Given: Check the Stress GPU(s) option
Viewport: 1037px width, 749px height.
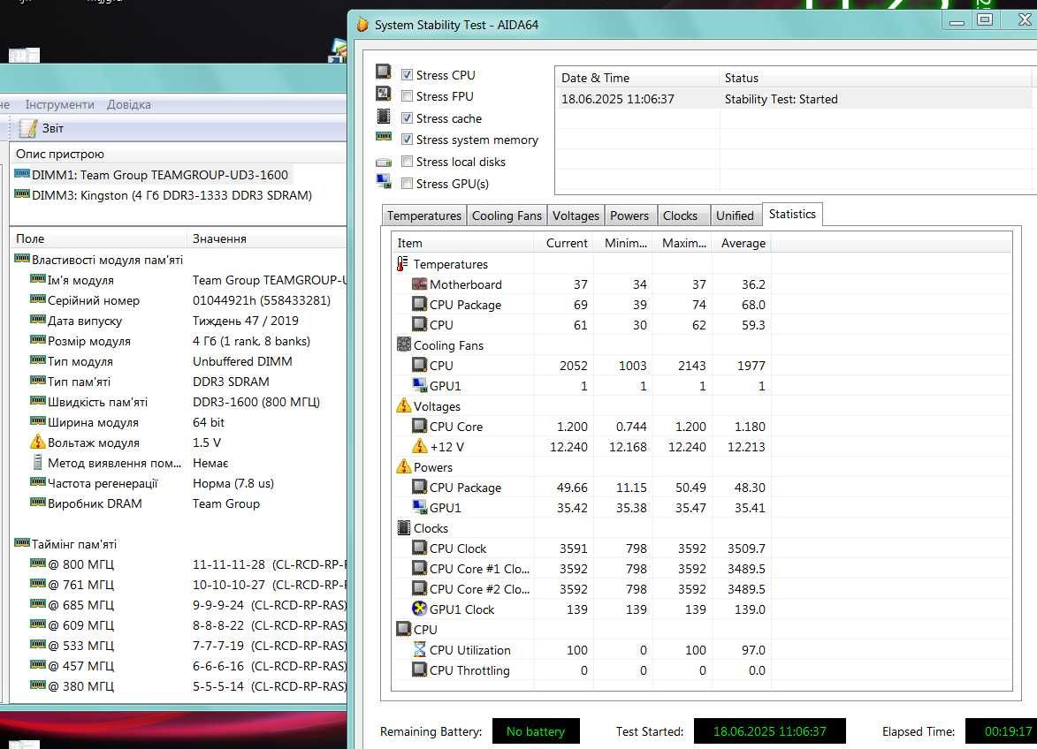Looking at the screenshot, I should point(408,184).
